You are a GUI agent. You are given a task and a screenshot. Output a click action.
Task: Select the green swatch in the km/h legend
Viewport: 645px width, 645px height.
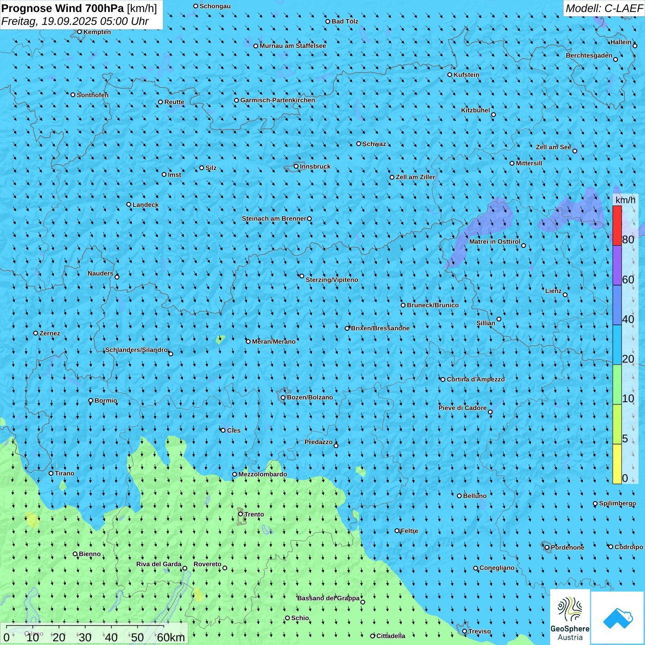(x=617, y=385)
